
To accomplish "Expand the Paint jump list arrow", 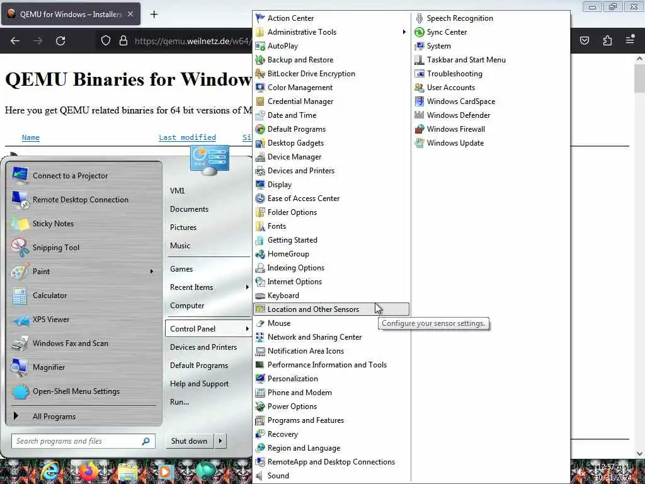I will 151,271.
